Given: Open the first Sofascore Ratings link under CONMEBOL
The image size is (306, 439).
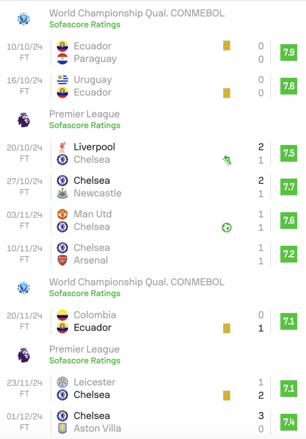Looking at the screenshot, I should tap(84, 25).
